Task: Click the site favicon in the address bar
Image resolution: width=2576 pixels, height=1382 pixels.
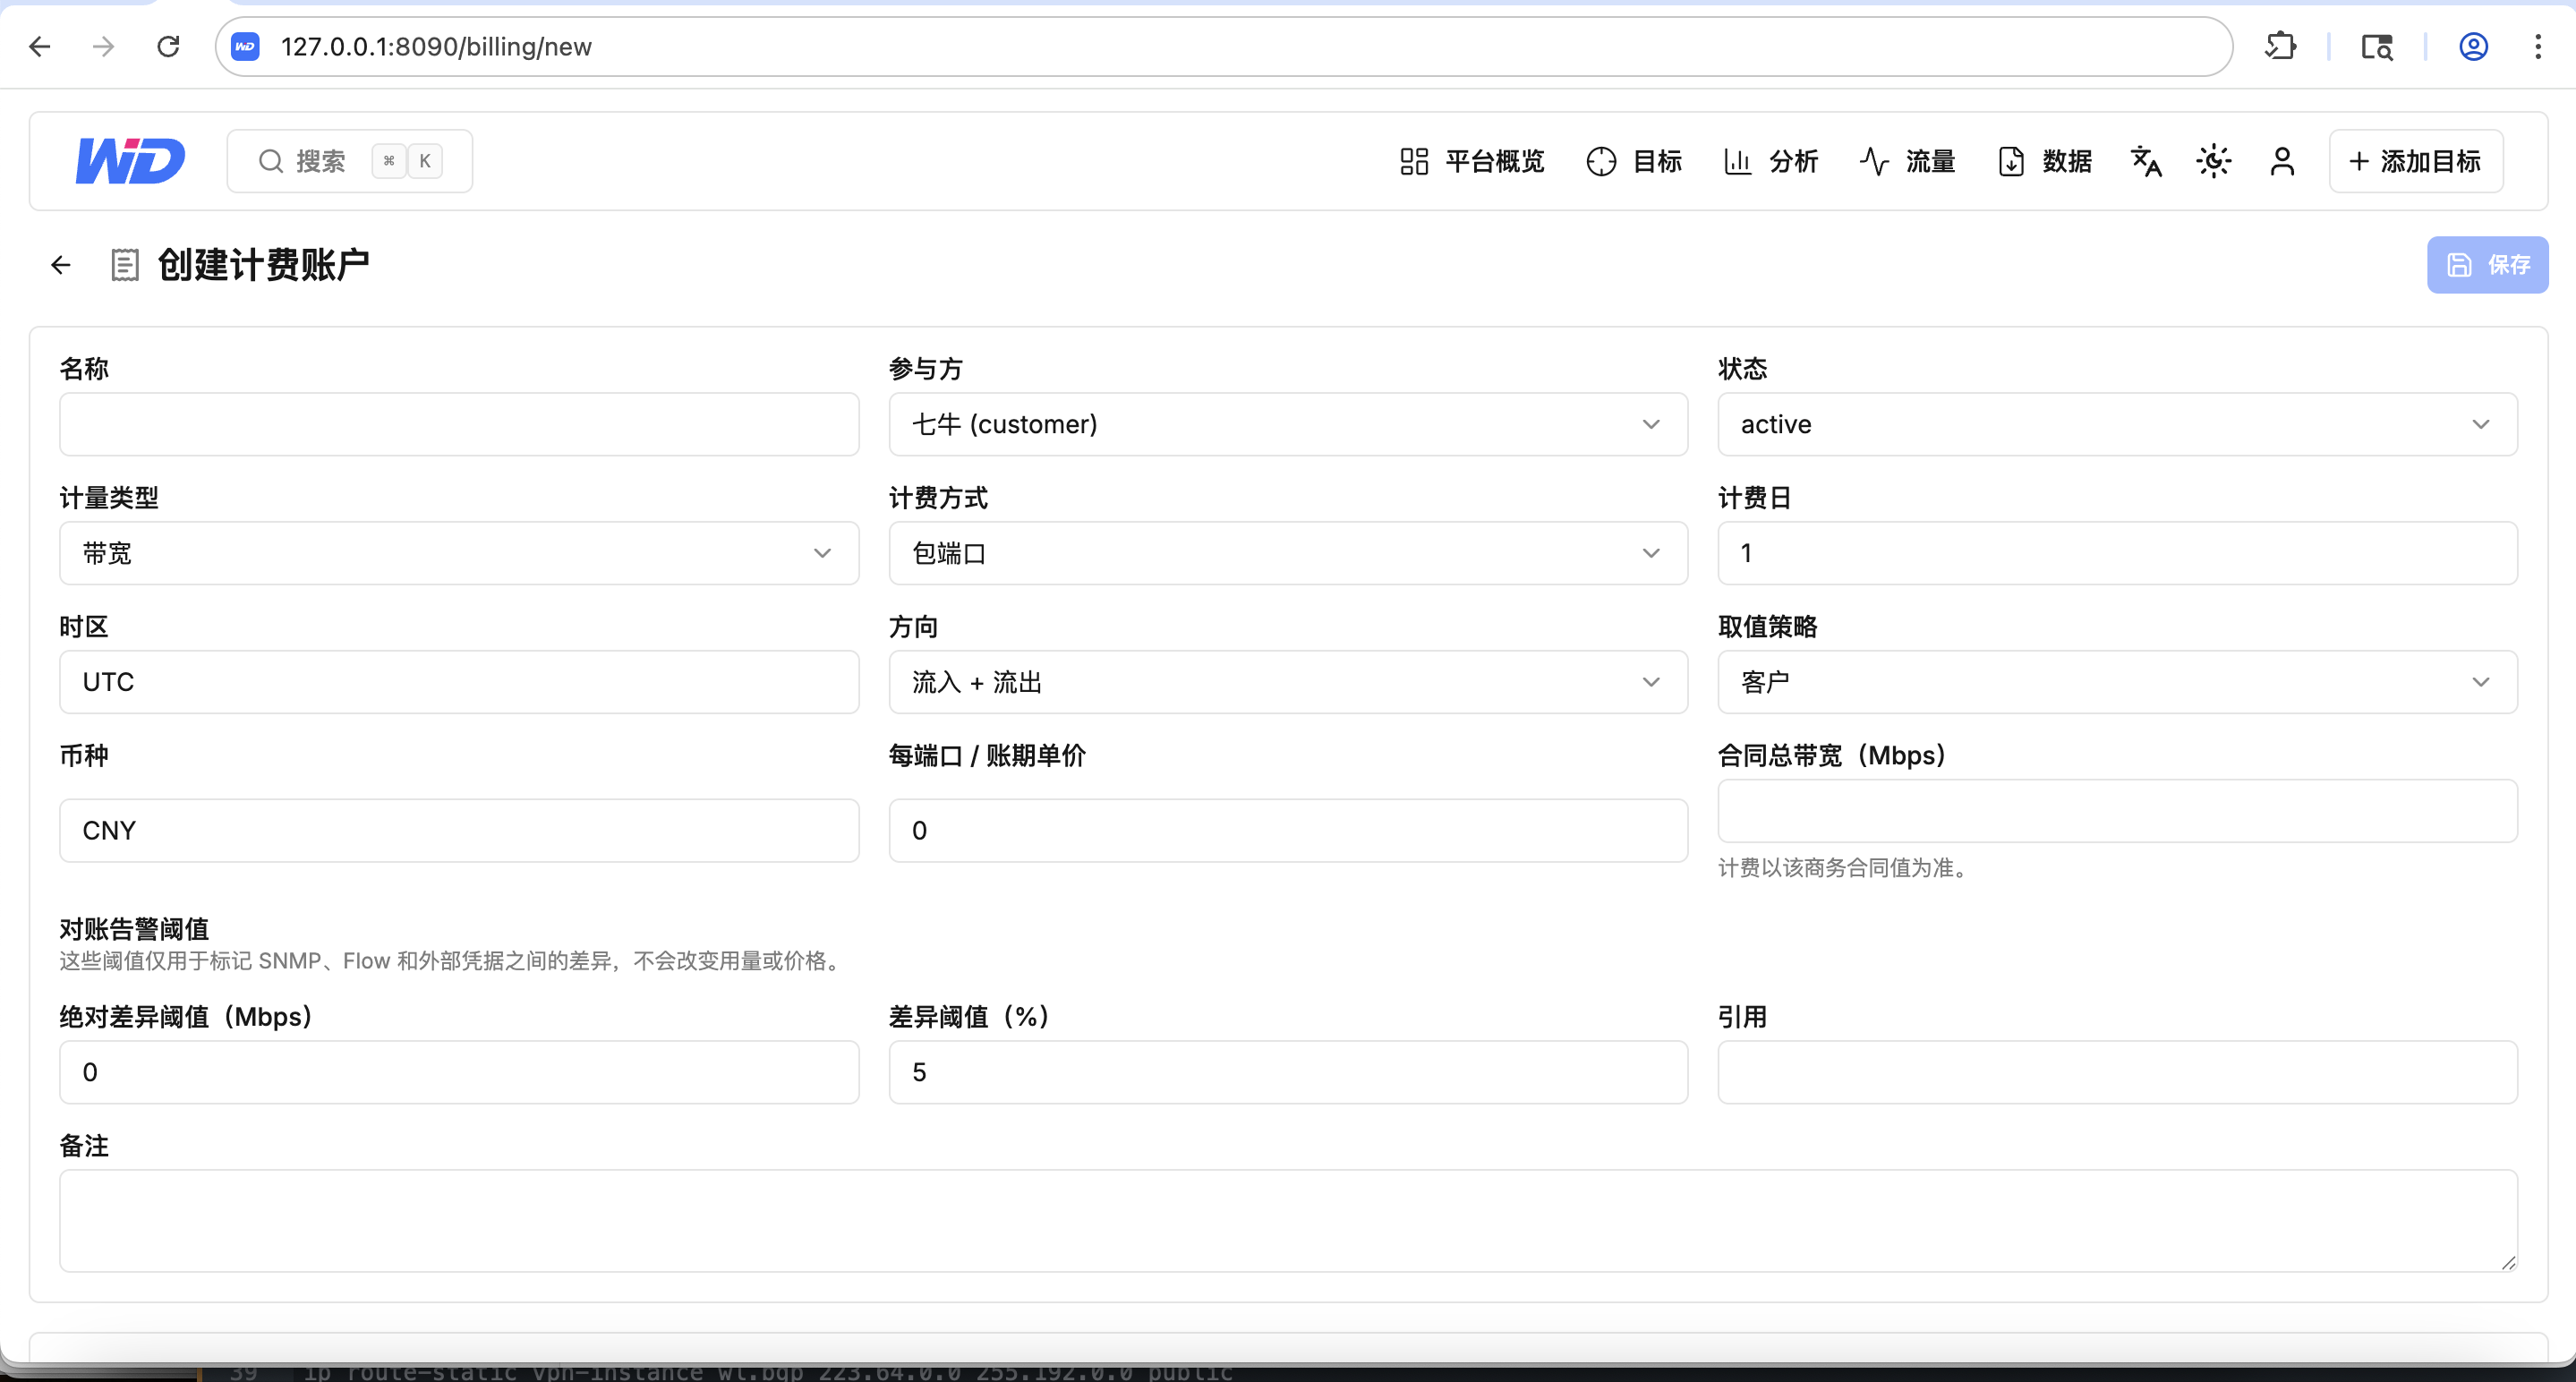Action: [245, 46]
